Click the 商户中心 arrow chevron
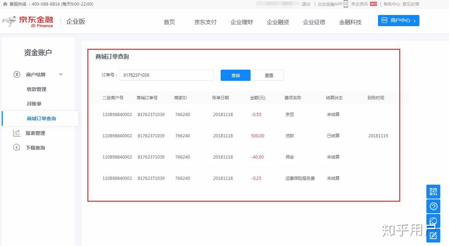This screenshot has width=449, height=246. [415, 21]
